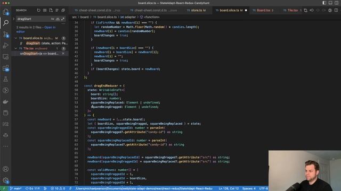
Task: Click the timeline toggle icon in editor toolbar
Action: click(x=312, y=10)
